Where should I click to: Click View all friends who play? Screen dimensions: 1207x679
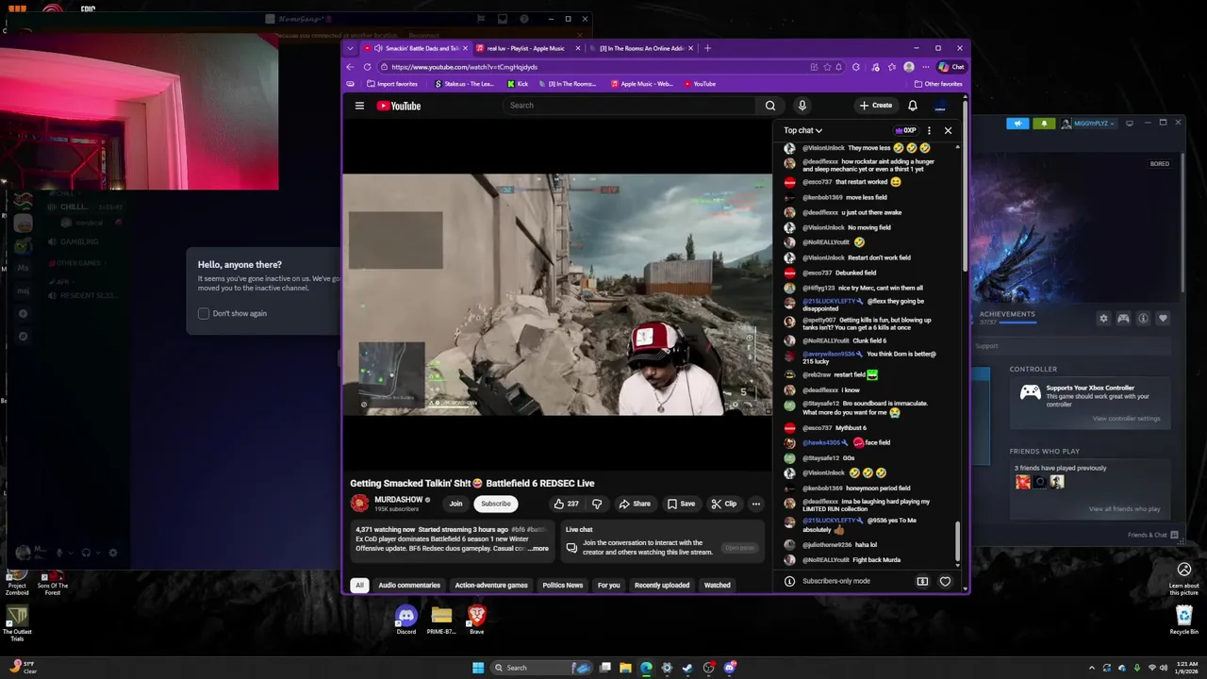point(1125,509)
